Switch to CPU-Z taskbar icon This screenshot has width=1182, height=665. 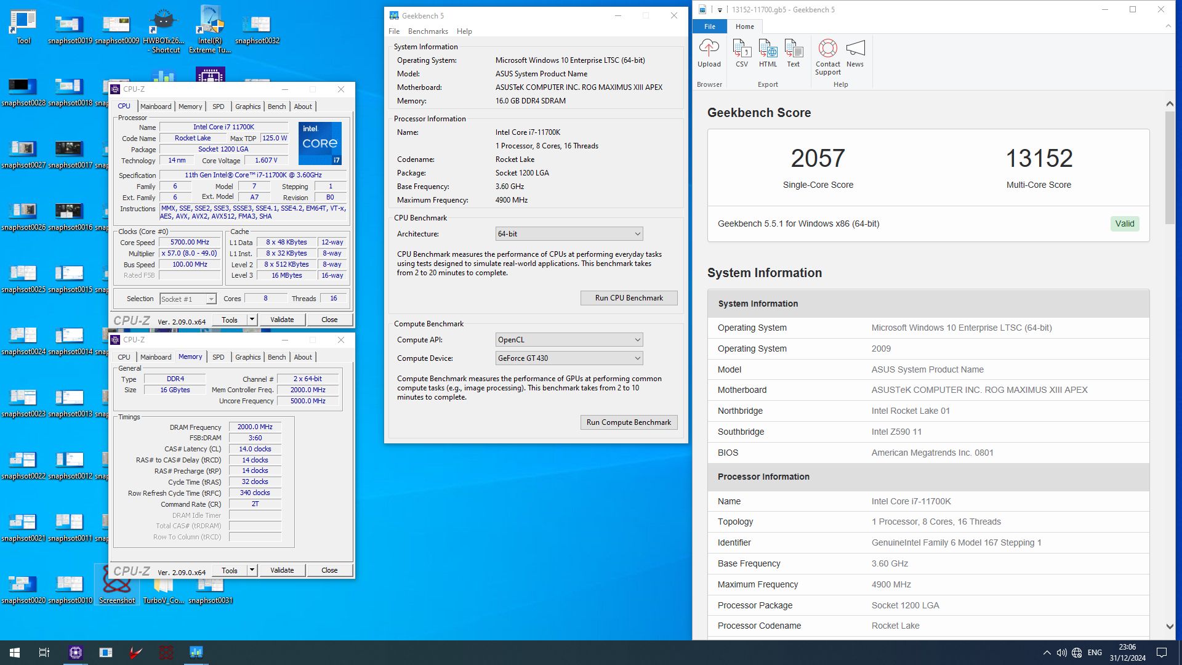point(76,653)
